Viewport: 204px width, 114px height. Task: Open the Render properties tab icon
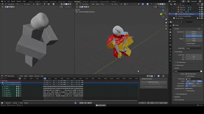tap(170, 29)
